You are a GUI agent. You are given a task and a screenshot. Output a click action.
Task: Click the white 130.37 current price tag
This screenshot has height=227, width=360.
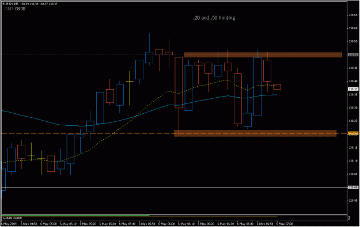point(353,89)
